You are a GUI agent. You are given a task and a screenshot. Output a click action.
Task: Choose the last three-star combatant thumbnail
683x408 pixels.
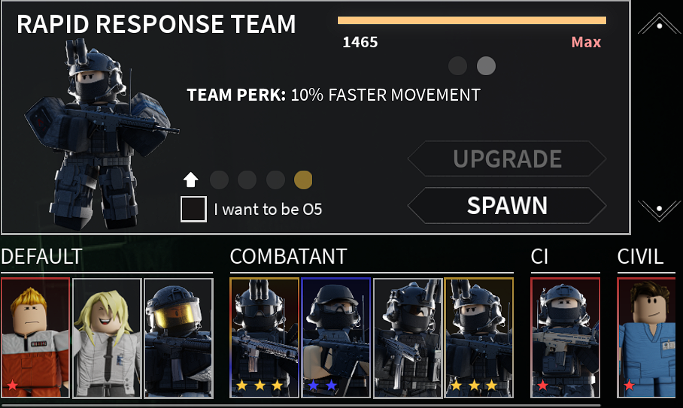pos(478,337)
